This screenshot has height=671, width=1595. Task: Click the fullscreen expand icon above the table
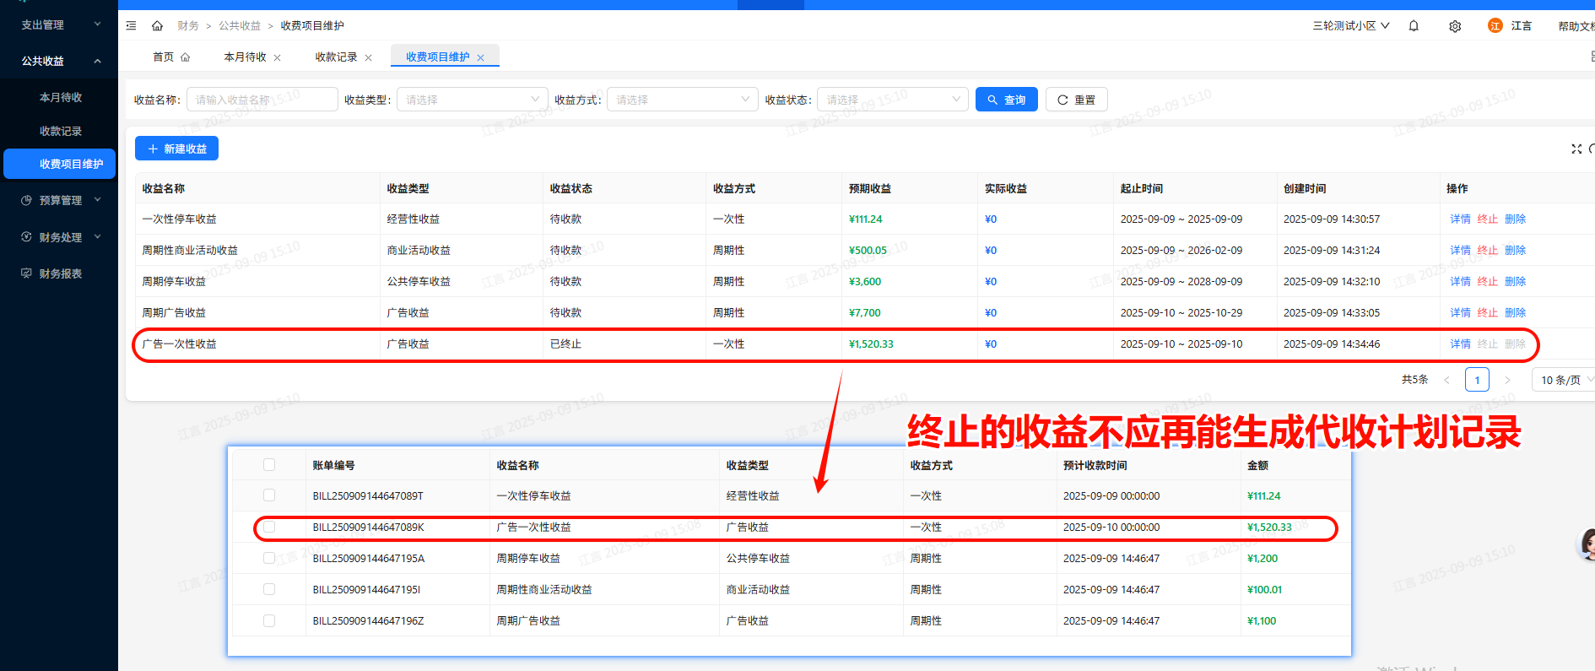coord(1576,149)
